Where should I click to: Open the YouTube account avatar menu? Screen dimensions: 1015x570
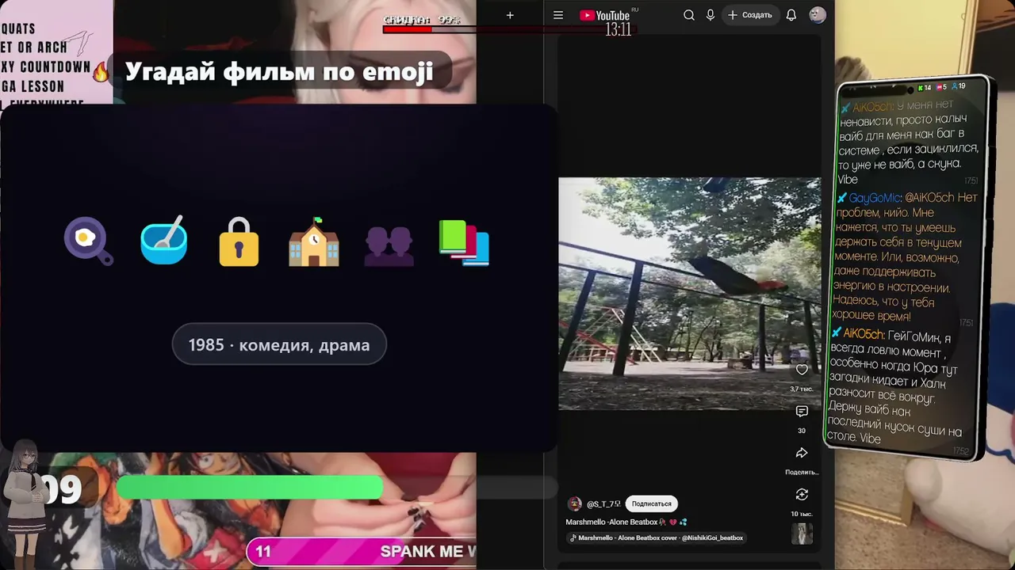[818, 15]
